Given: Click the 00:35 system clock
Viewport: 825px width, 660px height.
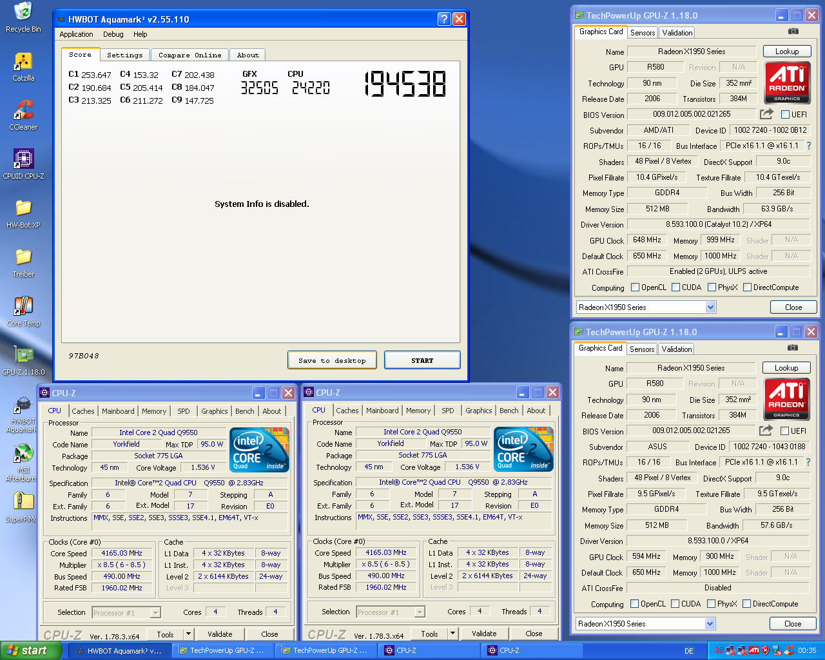Looking at the screenshot, I should [807, 651].
